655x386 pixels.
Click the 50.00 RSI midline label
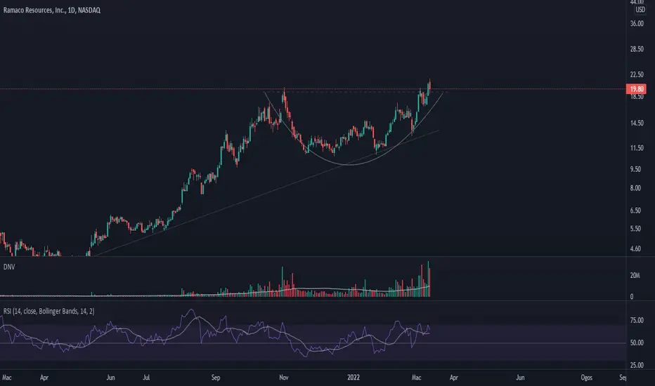coord(637,342)
